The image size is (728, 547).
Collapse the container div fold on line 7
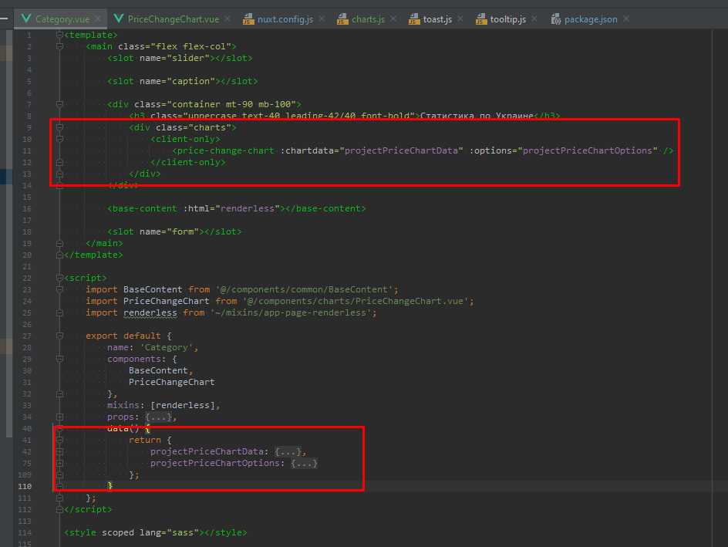coord(59,104)
